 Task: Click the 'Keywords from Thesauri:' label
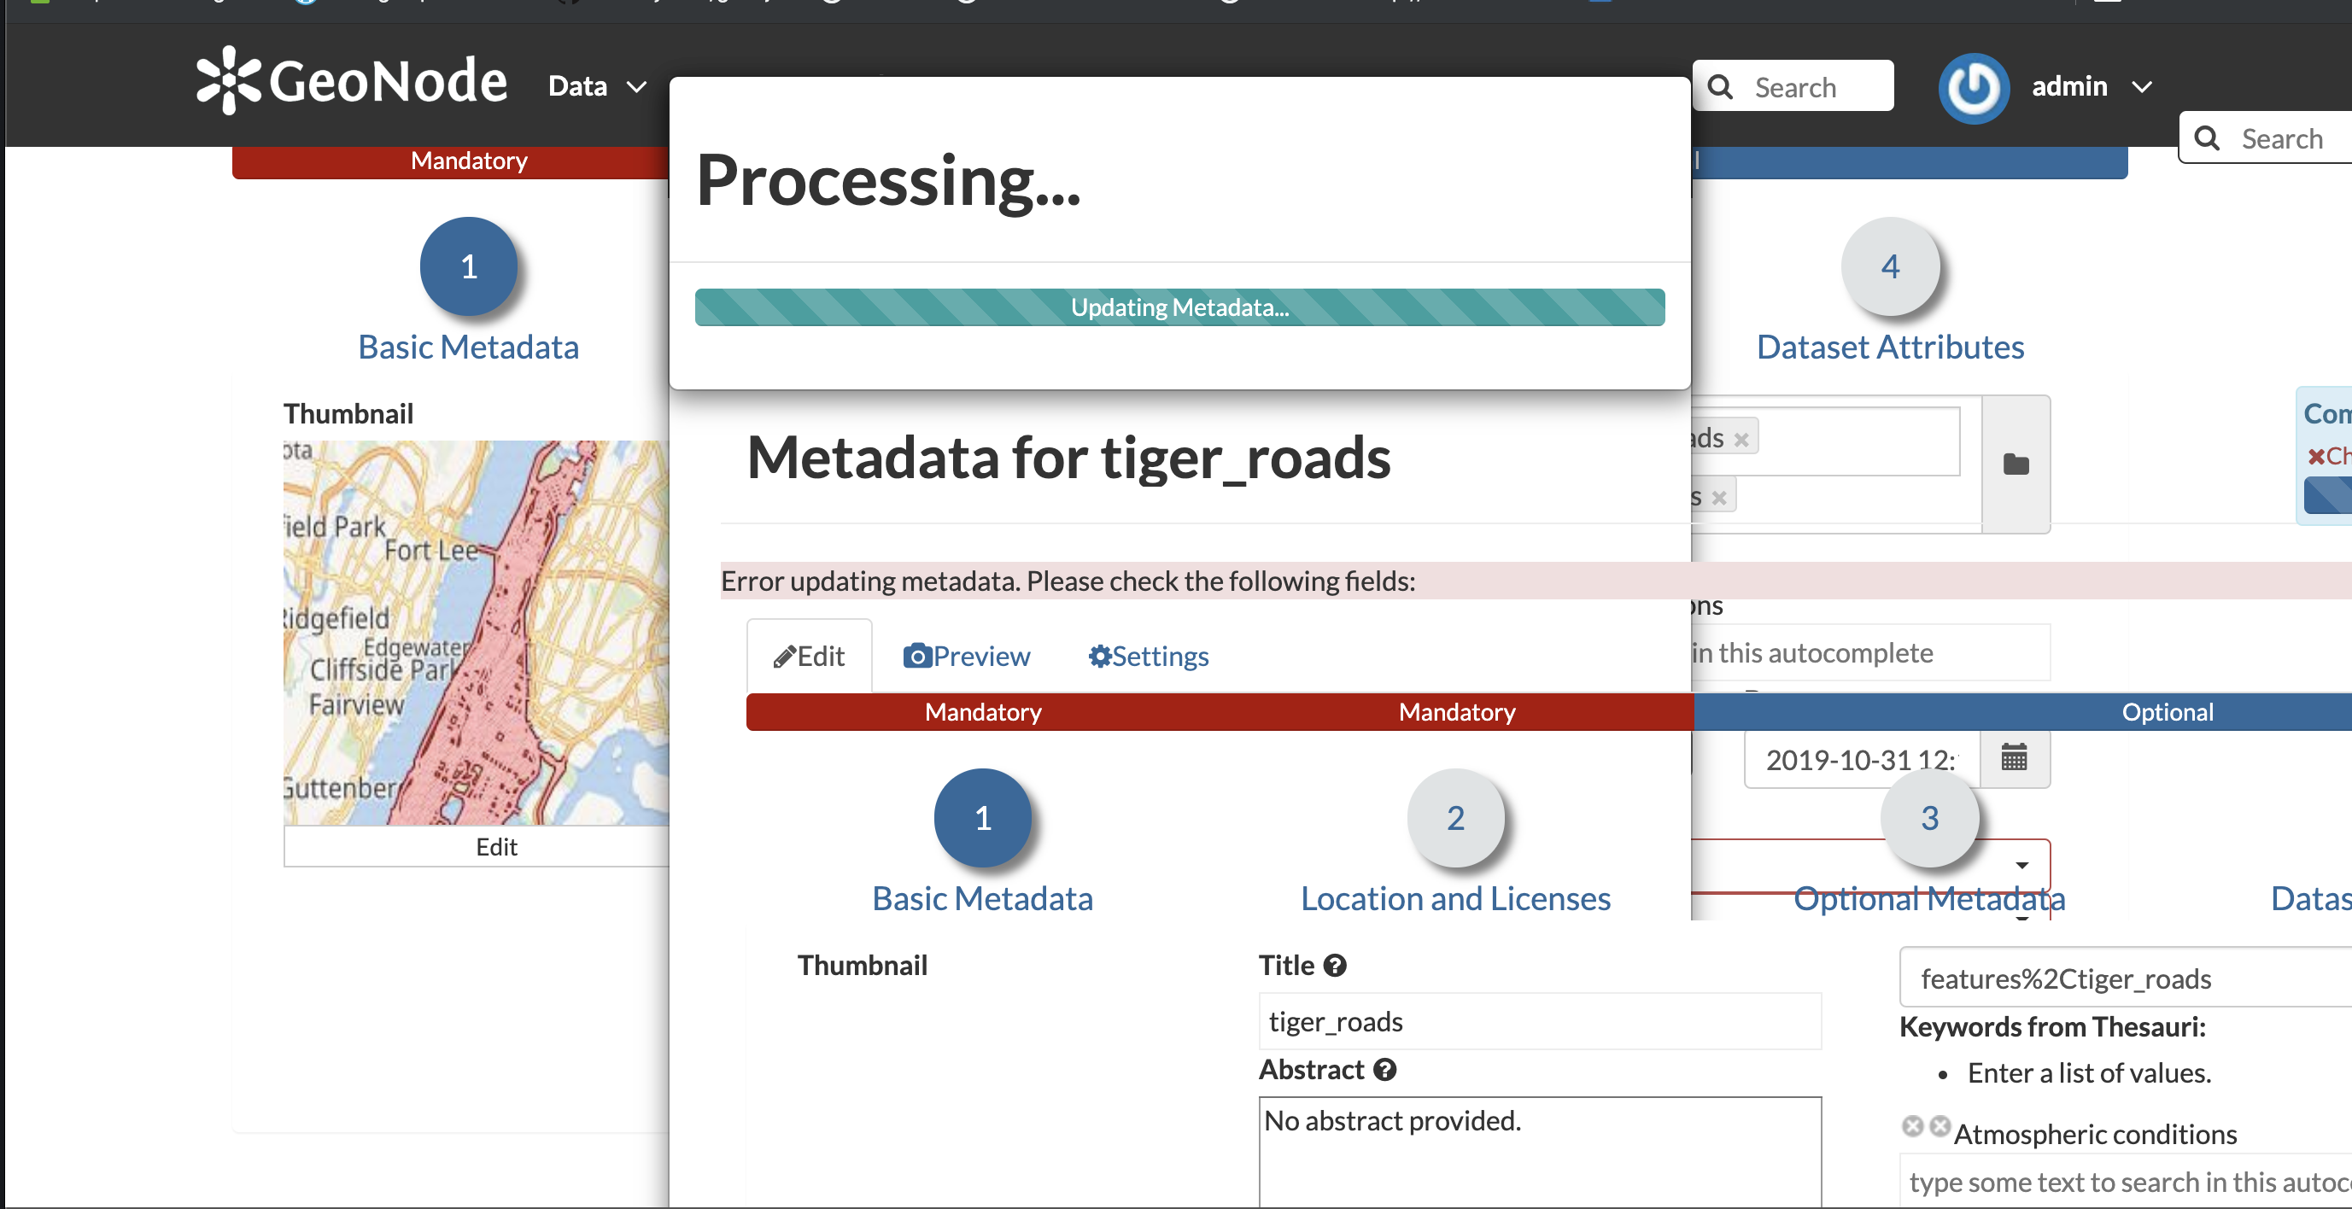(2052, 1026)
